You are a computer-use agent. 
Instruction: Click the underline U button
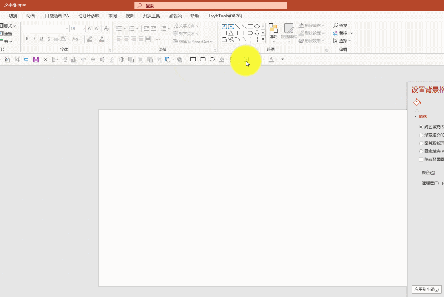click(41, 39)
